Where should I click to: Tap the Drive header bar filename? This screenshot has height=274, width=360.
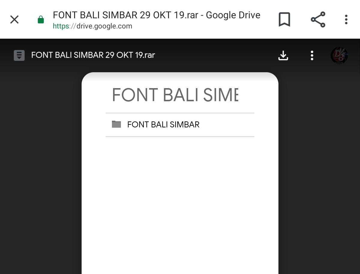[x=93, y=55]
